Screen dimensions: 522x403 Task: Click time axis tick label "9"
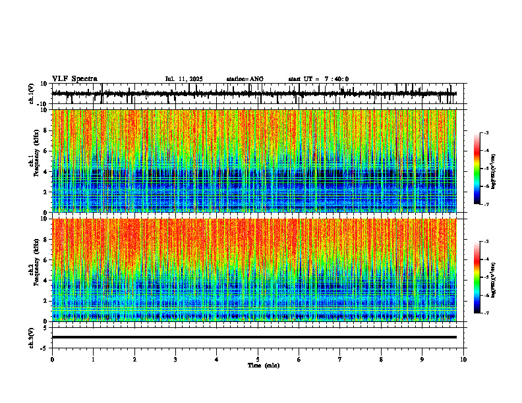[422, 360]
